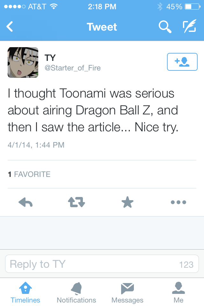Follow TY with add-user button
Viewport: 204px width, 306px height.
pyautogui.click(x=182, y=62)
